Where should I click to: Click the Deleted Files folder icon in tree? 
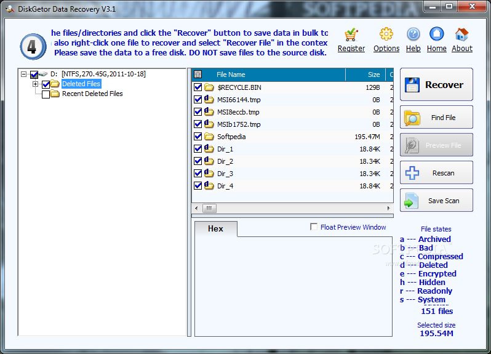point(55,84)
